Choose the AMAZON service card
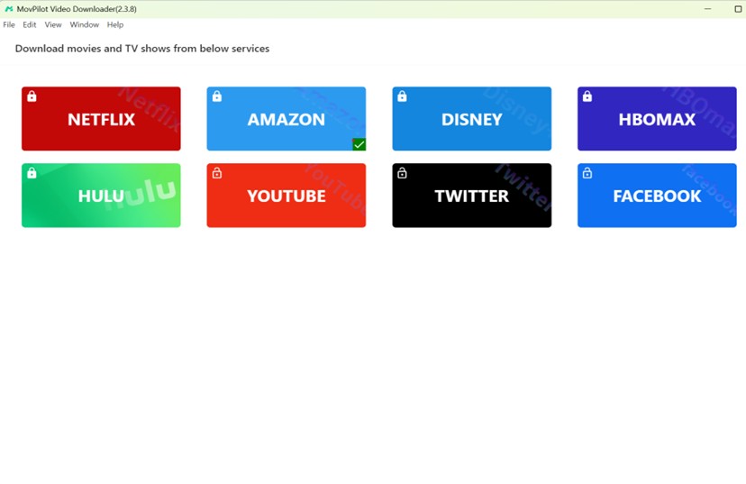The width and height of the screenshot is (746, 484). tap(286, 118)
